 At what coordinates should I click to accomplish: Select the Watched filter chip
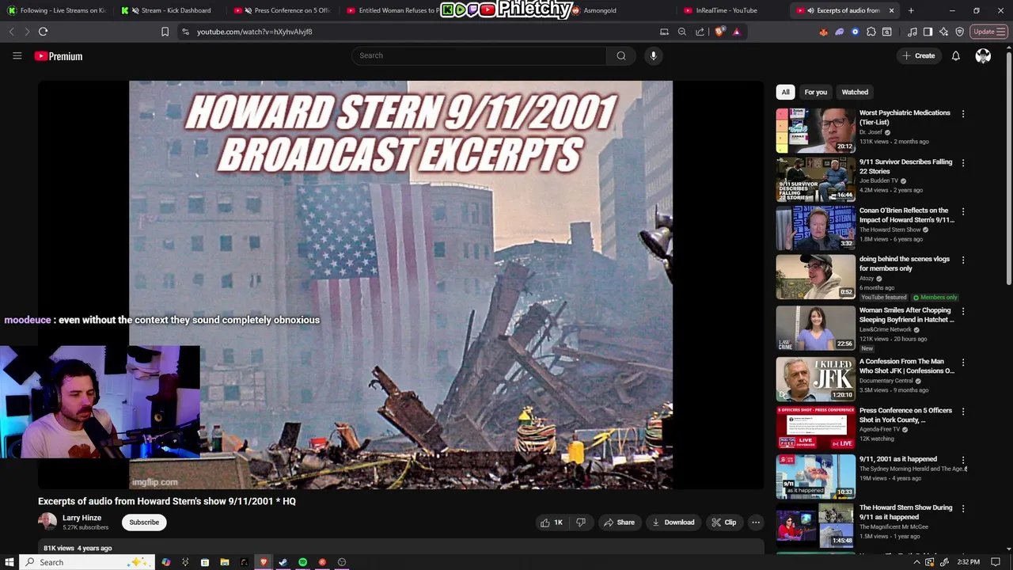[855, 92]
